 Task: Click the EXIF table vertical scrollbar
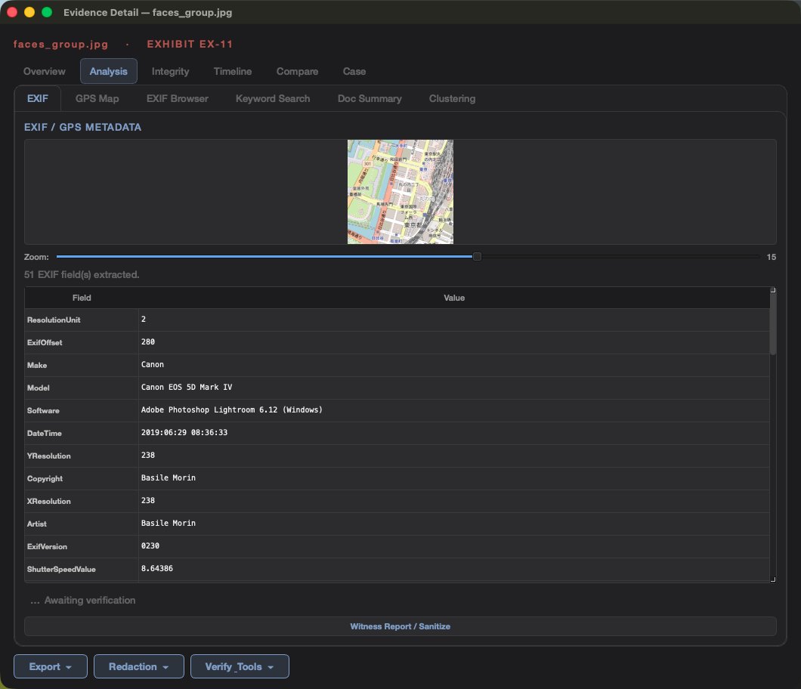coord(773,324)
